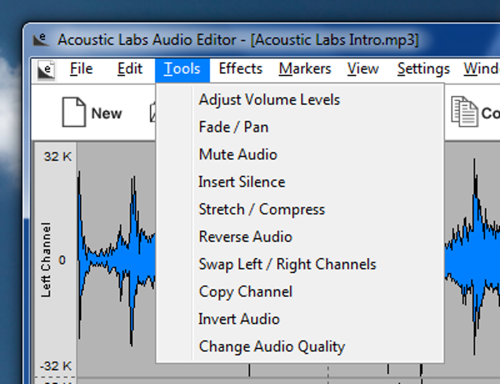Select Change Audio Quality
The height and width of the screenshot is (384, 500).
(272, 346)
